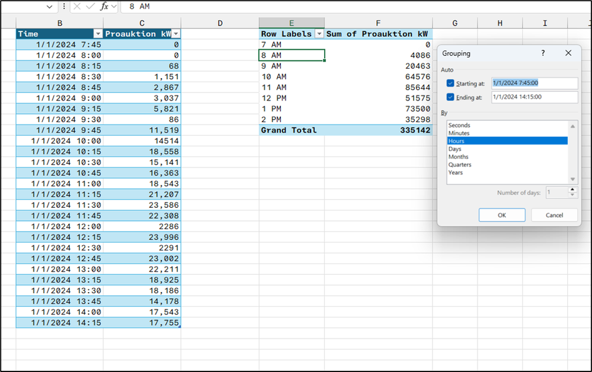Click the By list scroll up arrow
This screenshot has width=592, height=372.
pos(572,126)
